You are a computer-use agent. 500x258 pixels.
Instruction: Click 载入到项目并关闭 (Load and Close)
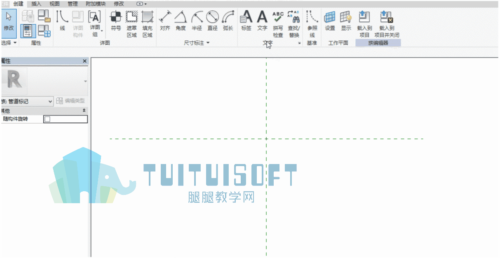[x=387, y=24]
